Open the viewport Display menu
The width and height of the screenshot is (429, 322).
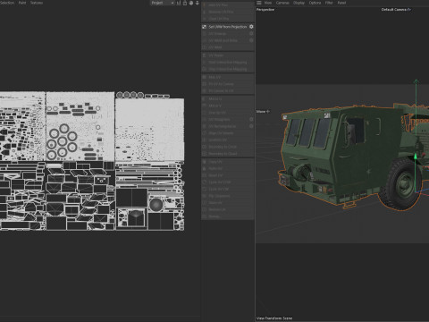[x=299, y=3]
